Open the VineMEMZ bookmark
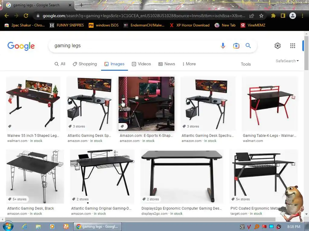The image size is (309, 231). tap(253, 25)
